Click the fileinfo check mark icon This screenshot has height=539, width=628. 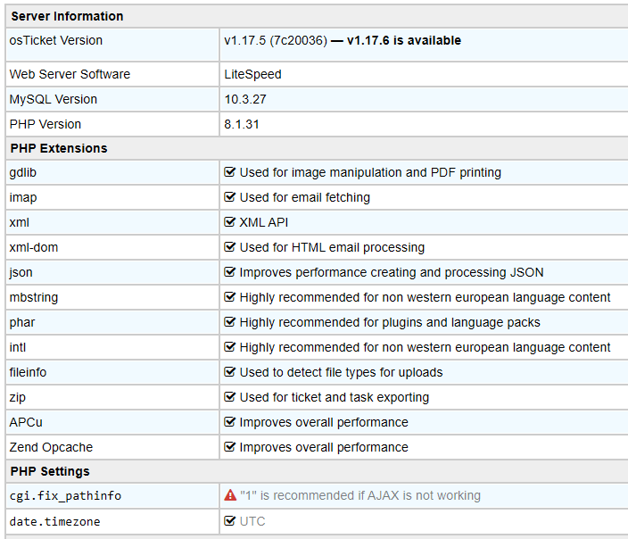coord(230,372)
